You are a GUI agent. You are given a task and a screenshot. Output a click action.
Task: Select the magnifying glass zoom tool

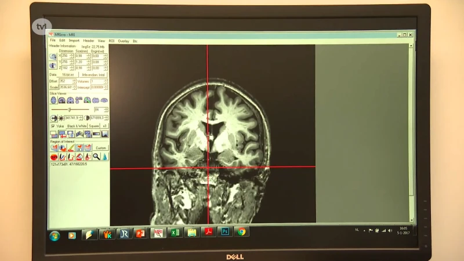96,157
